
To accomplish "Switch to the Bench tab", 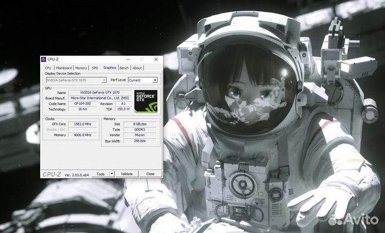I will click(124, 68).
